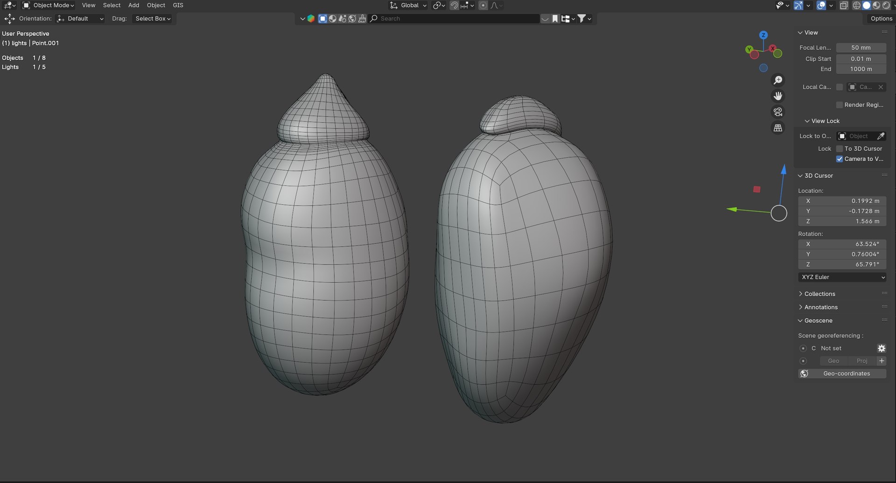Open the Object Mode dropdown
Screen dimensions: 896x483
click(x=49, y=6)
